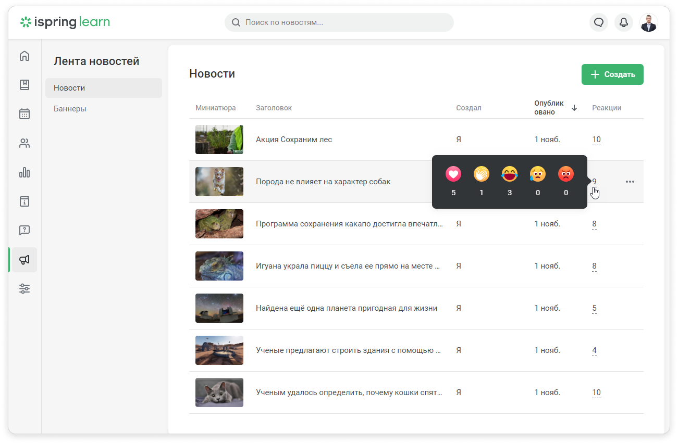Image resolution: width=678 pixels, height=444 pixels.
Task: Click reactions count 9 for dog breed news
Action: [x=594, y=182]
